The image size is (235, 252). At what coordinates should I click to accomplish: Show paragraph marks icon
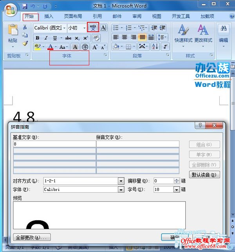165,47
